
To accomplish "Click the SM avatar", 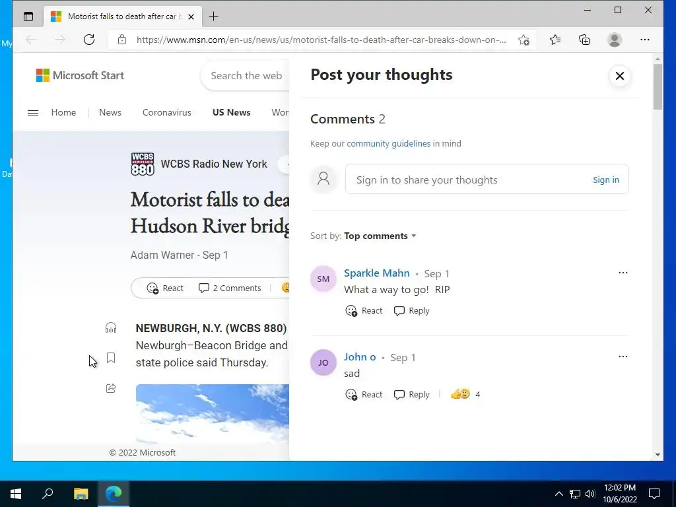I will (323, 279).
